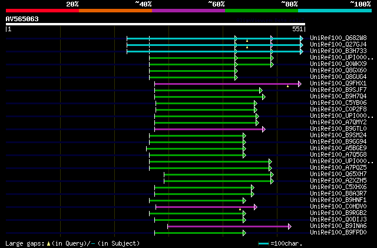
Task: Open hit UniRef100_Q682W8 label
Action: click(338, 38)
